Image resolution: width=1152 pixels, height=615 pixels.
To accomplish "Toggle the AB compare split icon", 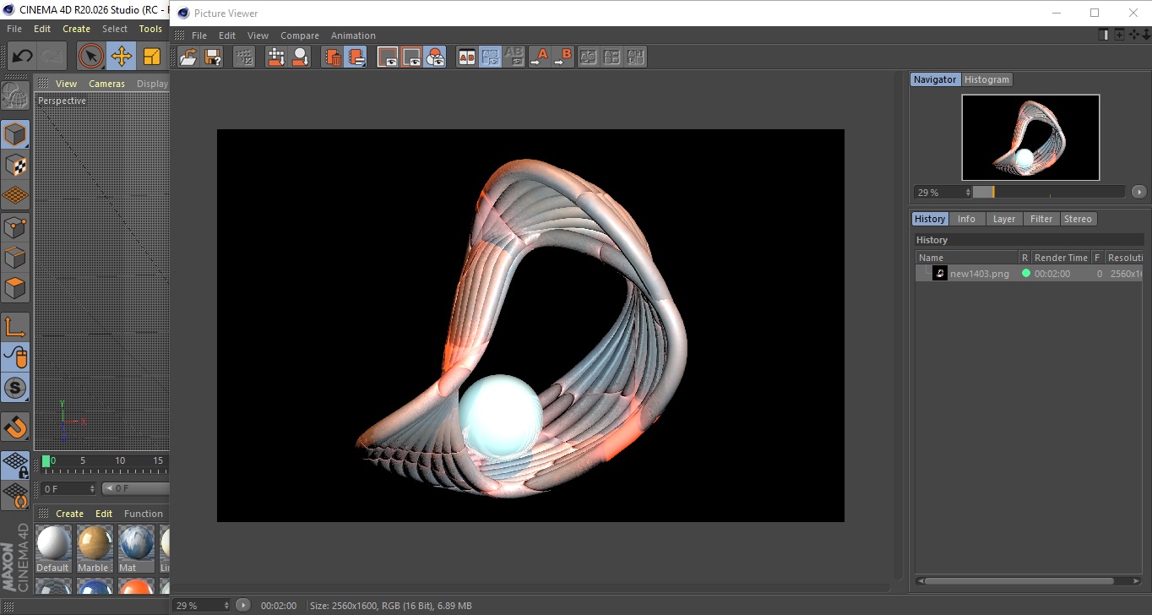I will pos(467,57).
